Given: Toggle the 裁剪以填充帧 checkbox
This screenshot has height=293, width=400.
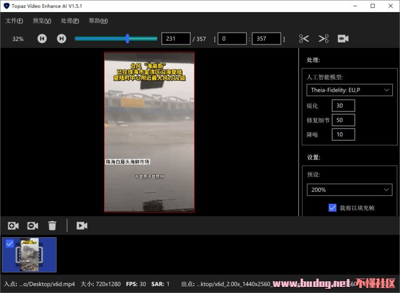Looking at the screenshot, I should (332, 208).
